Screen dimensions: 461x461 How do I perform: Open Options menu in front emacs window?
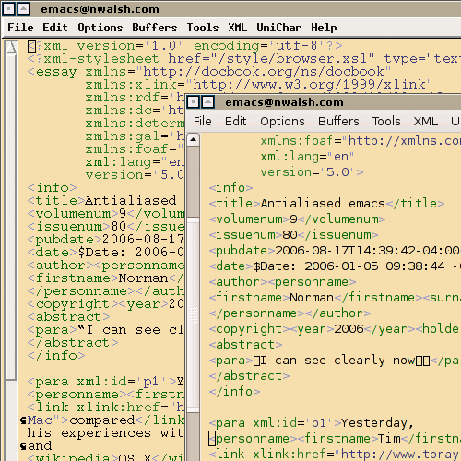[282, 122]
